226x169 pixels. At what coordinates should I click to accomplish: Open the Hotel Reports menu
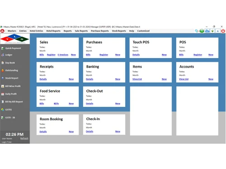pos(53,31)
